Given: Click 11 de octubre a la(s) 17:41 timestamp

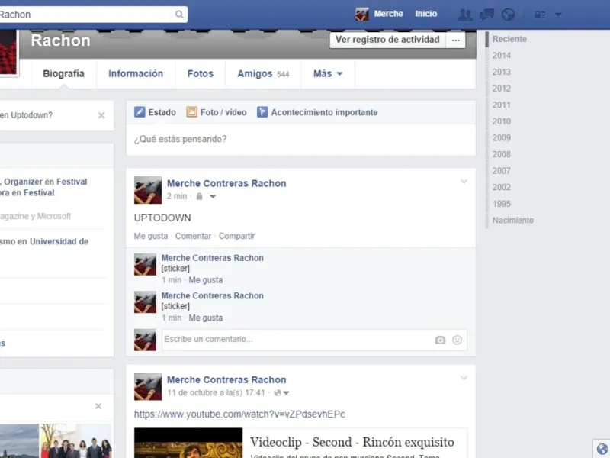Looking at the screenshot, I should pos(216,392).
